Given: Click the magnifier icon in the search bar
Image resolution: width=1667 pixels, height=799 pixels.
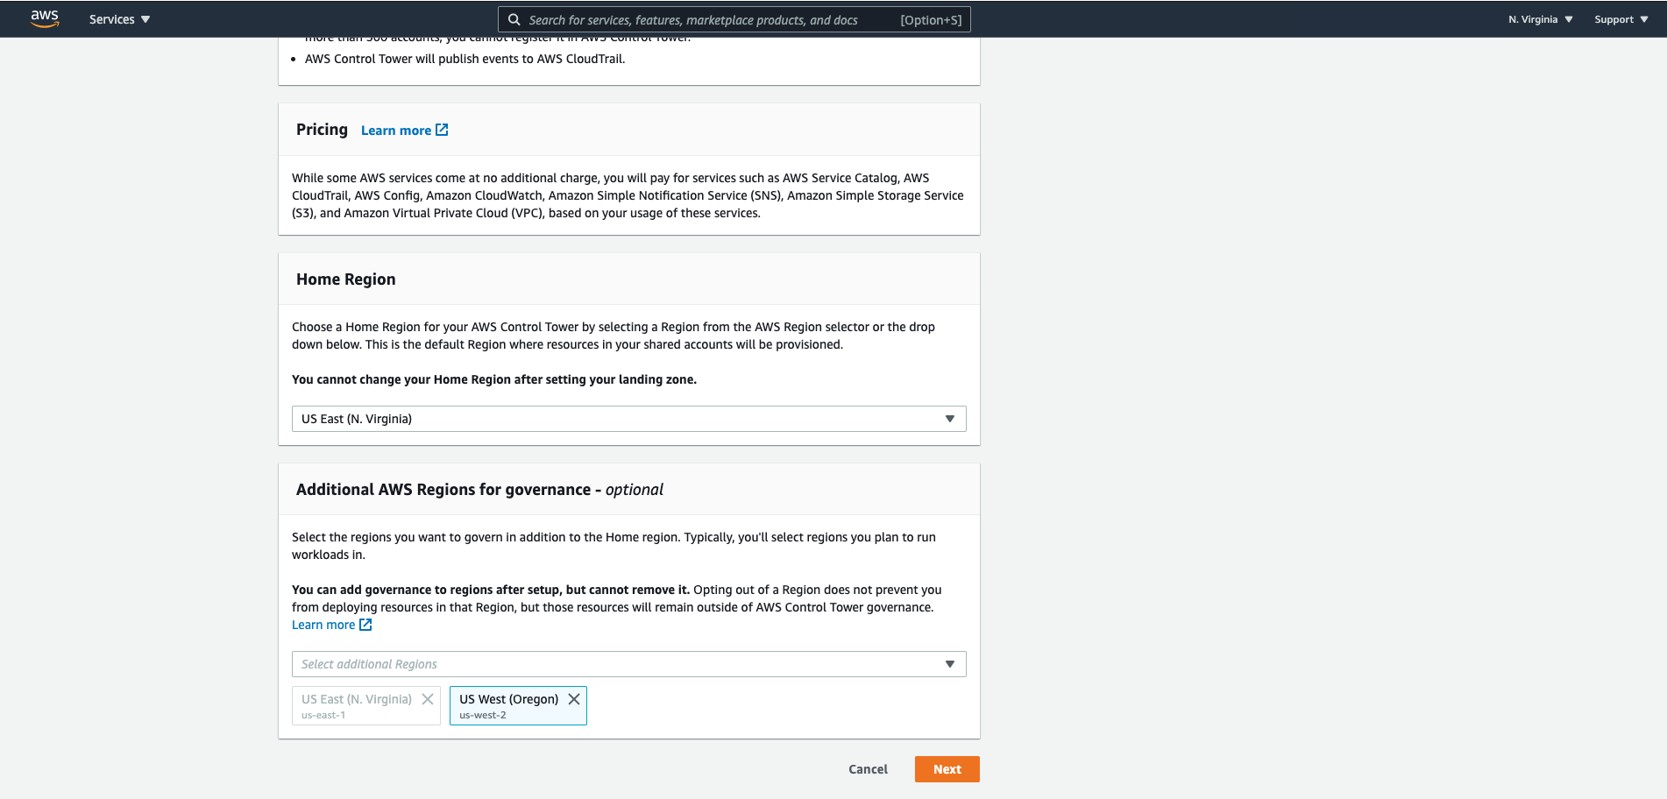Looking at the screenshot, I should [514, 19].
